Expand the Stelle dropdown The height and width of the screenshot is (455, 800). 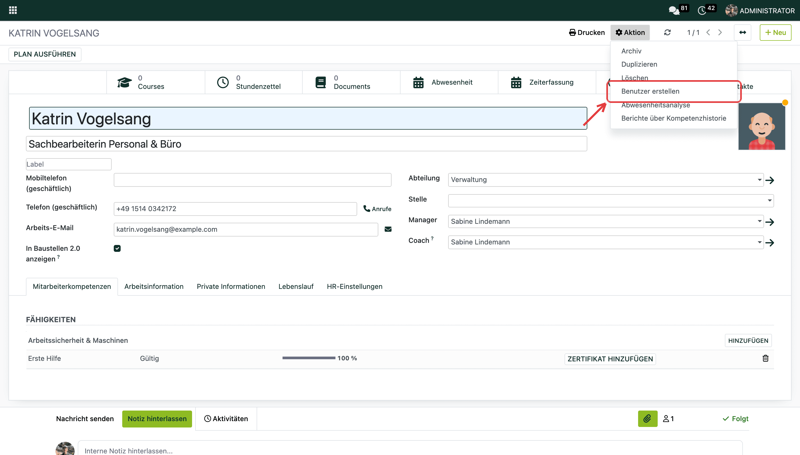(769, 200)
